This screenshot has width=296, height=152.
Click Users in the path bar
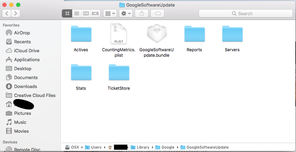93,147
